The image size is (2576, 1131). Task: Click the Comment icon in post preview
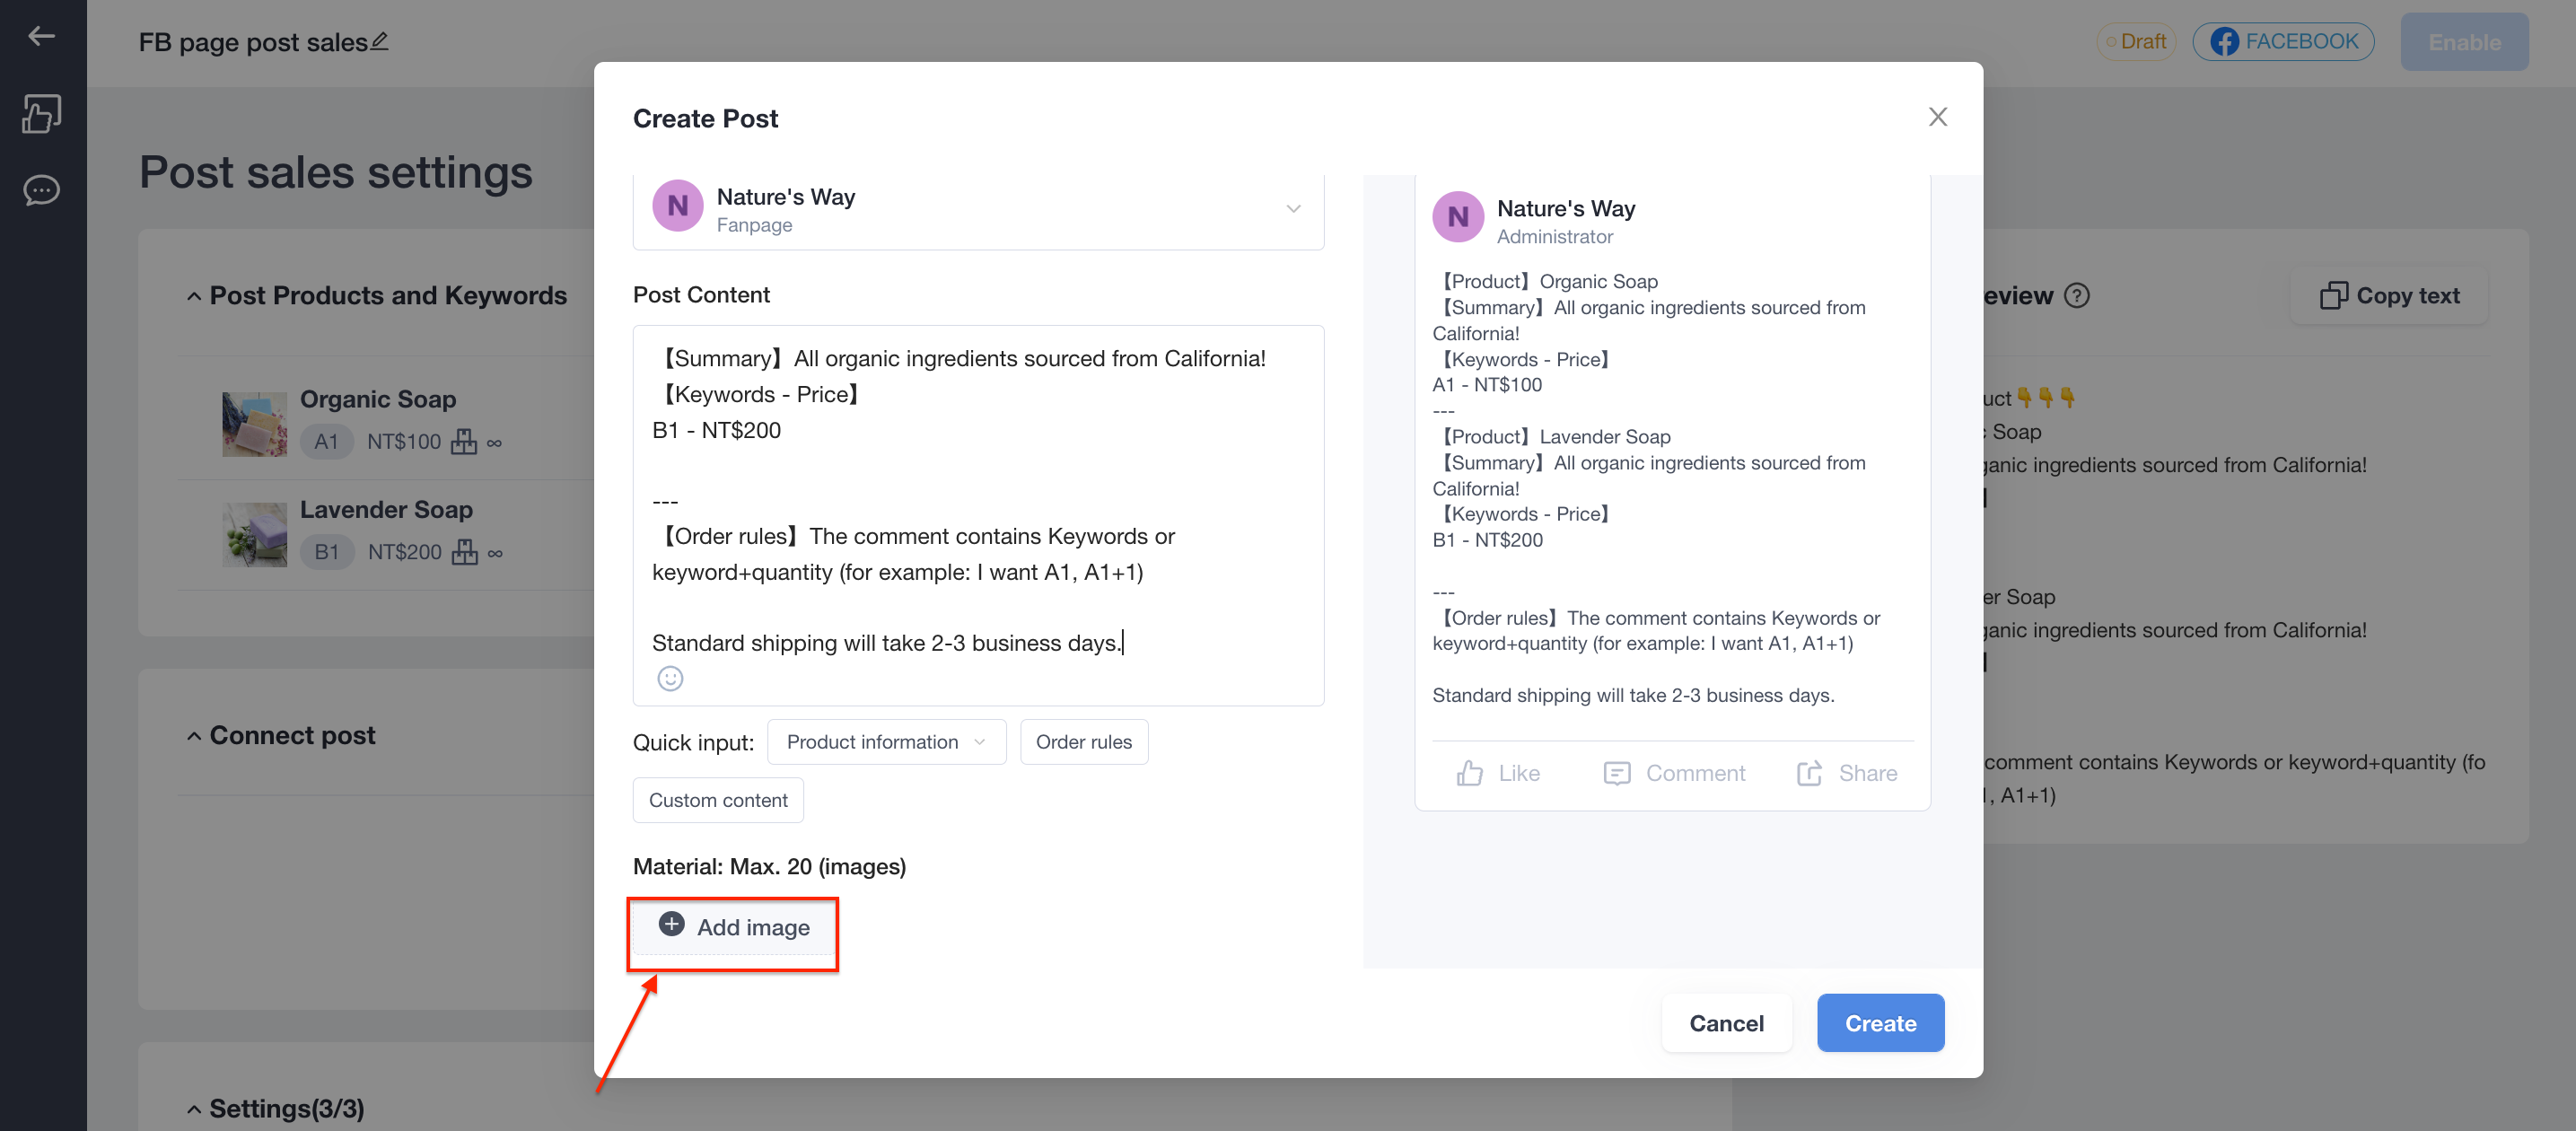click(x=1617, y=773)
